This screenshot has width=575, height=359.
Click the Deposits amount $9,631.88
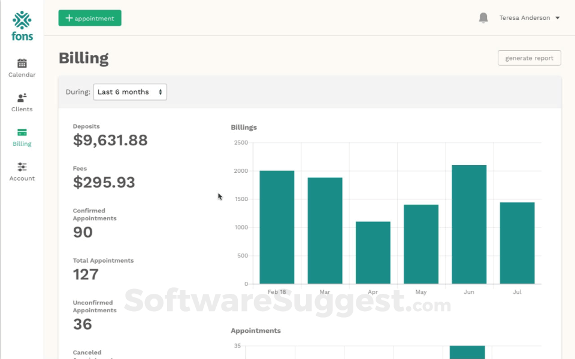pos(110,140)
